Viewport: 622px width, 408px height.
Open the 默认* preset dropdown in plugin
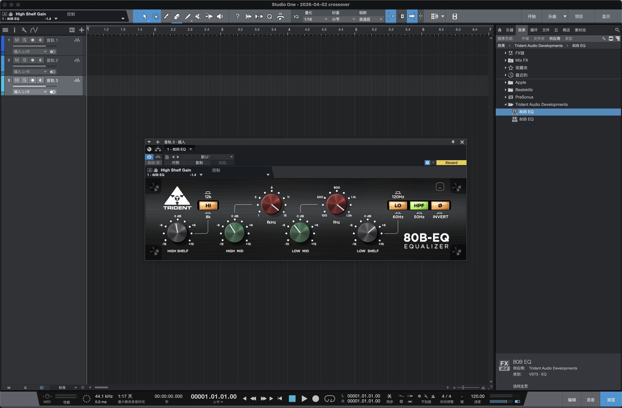(x=207, y=157)
